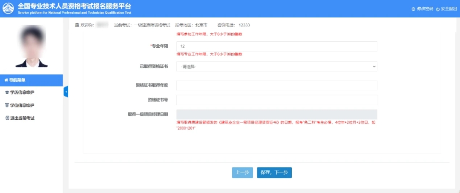
Task: Click into the 资格证书号 input box
Action: click(276, 100)
